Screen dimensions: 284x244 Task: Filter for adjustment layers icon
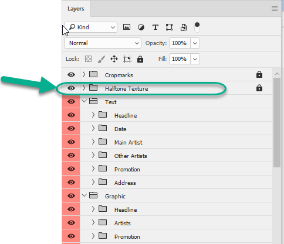pos(141,28)
